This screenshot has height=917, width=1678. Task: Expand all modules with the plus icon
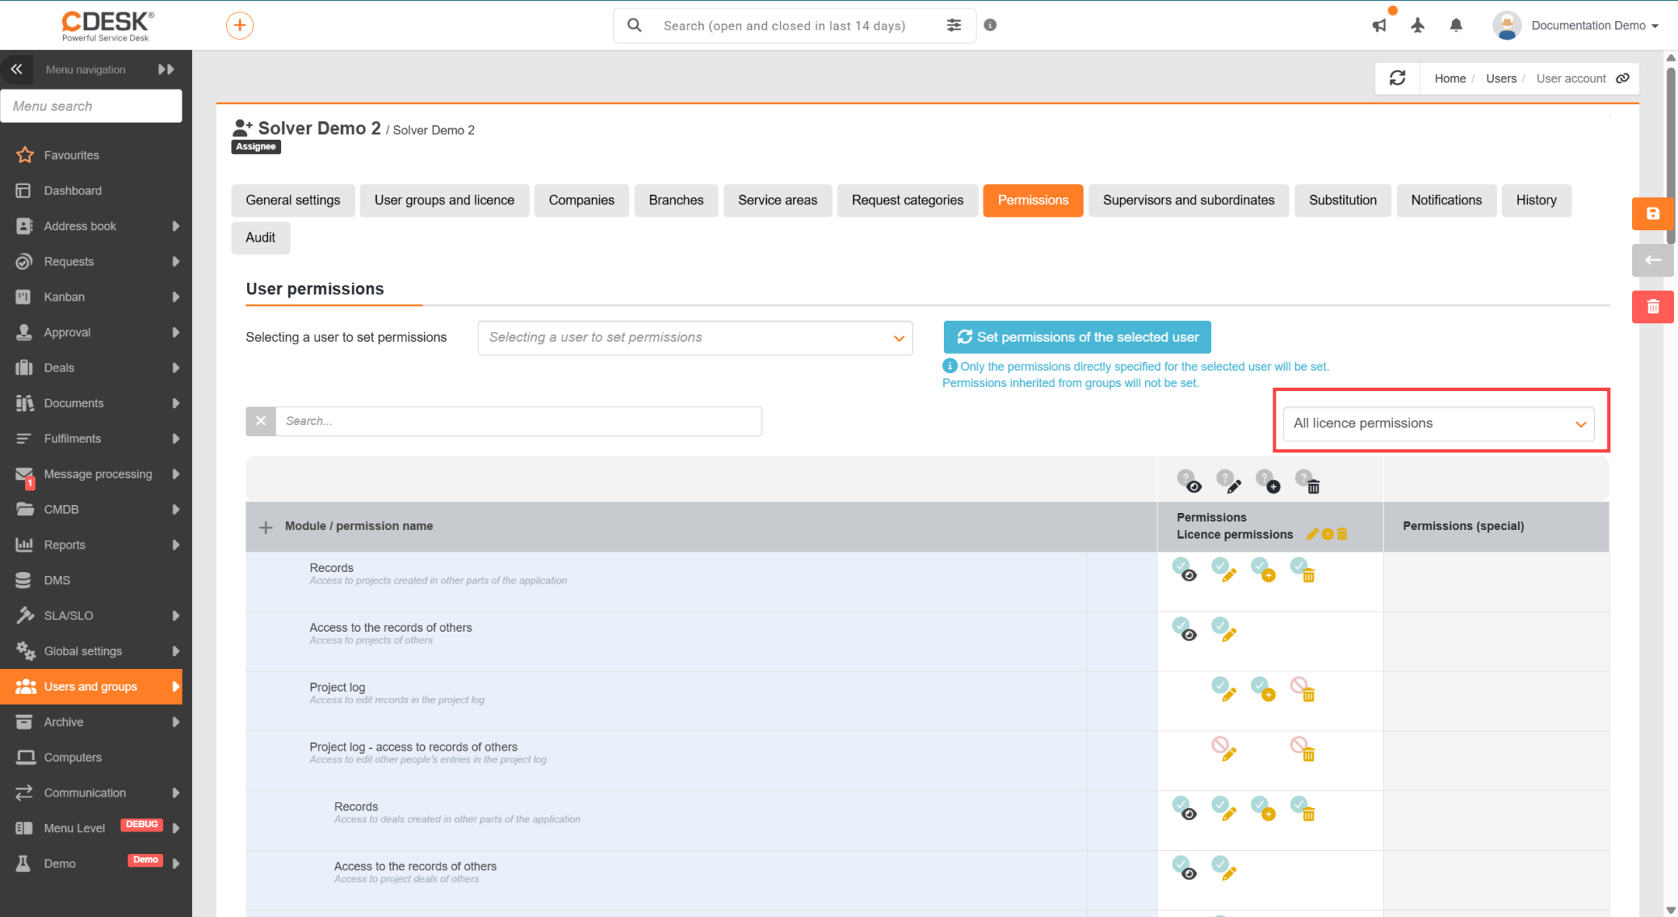266,527
